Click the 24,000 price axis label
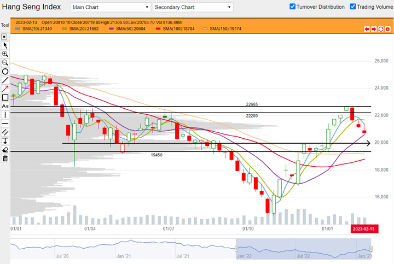The width and height of the screenshot is (394, 264). 381,88
